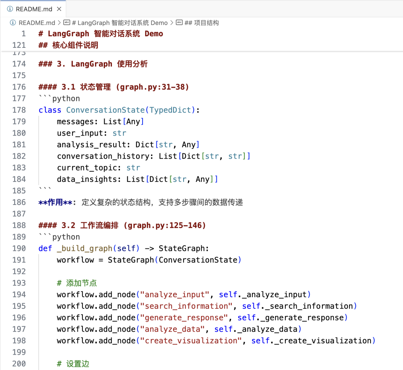Click 'analysis_result: Dict[str, Any]' line
Screen dimensions: 403x370
pos(128,144)
